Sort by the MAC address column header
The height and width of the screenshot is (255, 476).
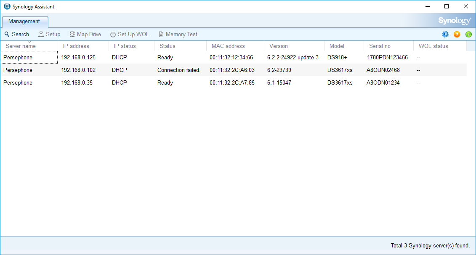236,46
